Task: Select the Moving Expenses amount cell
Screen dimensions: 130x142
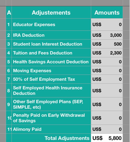Action: click(107, 70)
